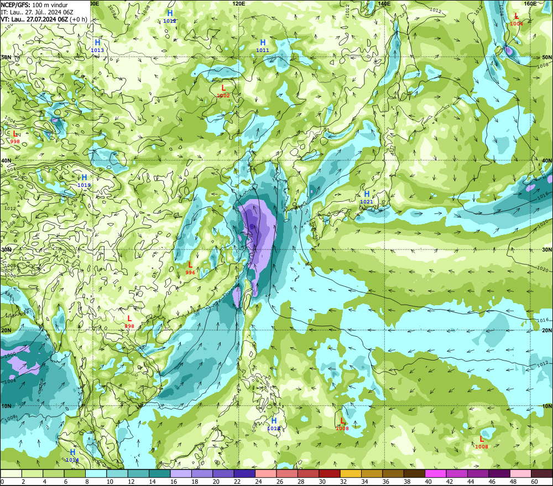This screenshot has height=486, width=553.
Task: Click the teal legend swatch labeled 14
Action: click(160, 473)
